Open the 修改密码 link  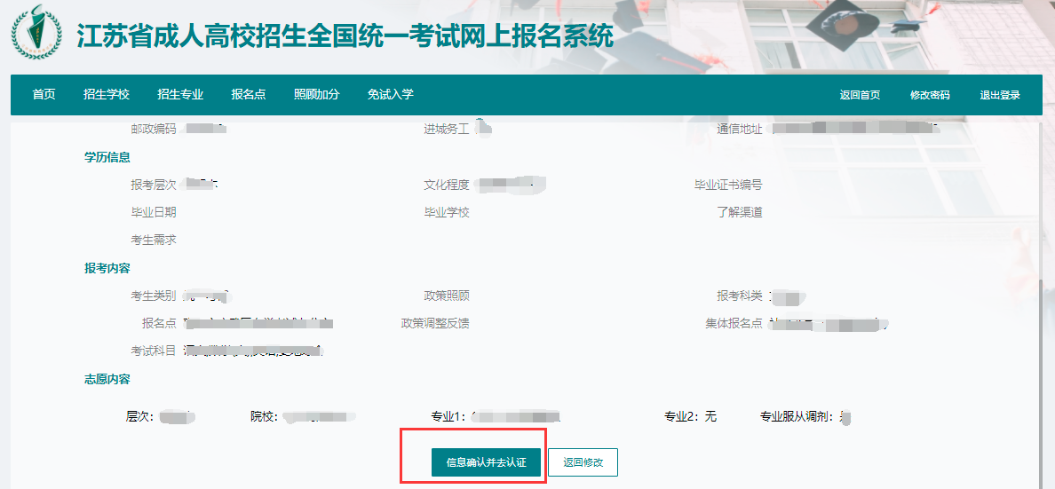pos(930,96)
